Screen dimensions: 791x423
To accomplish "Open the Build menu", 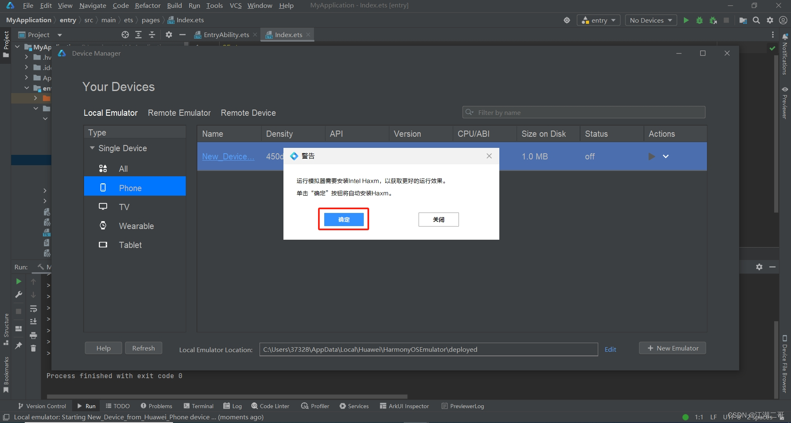I will (174, 5).
